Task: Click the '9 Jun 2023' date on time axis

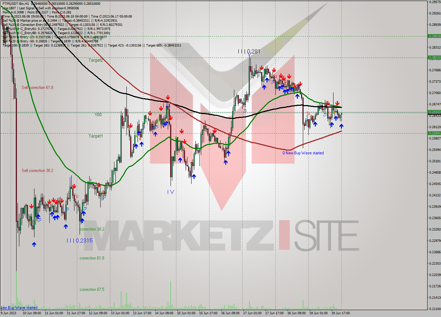Action: [x=9, y=313]
